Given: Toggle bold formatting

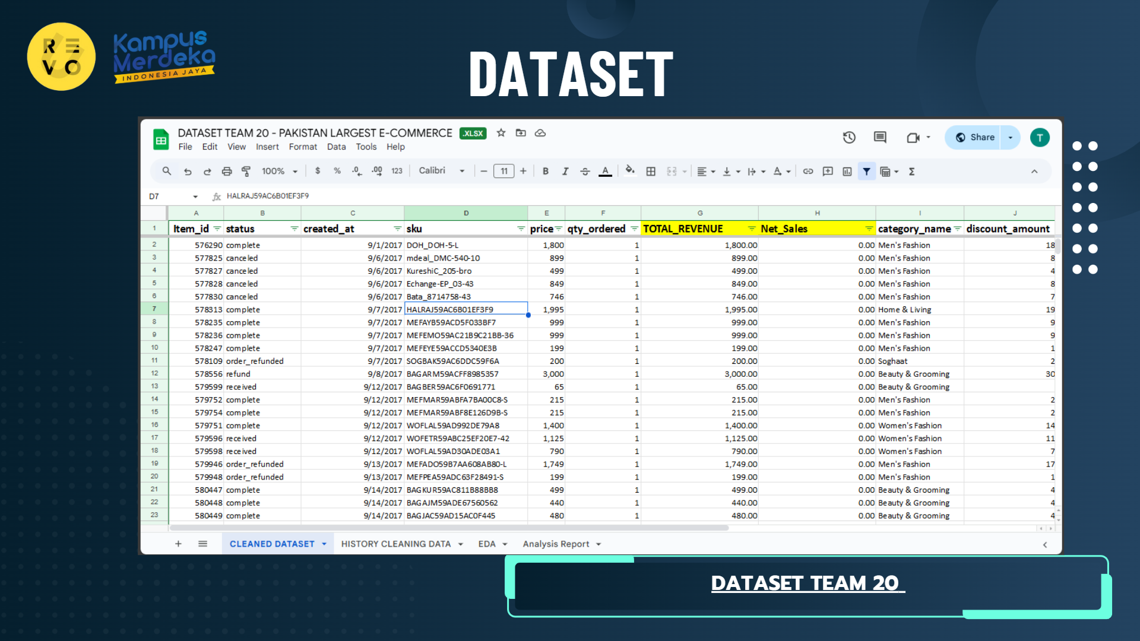Looking at the screenshot, I should coord(546,171).
